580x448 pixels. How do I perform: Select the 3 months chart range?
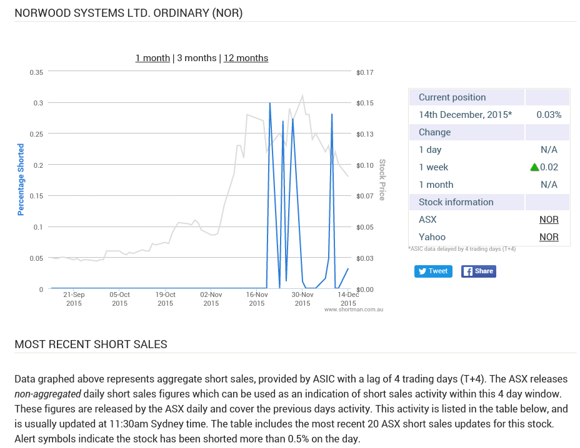pyautogui.click(x=196, y=58)
